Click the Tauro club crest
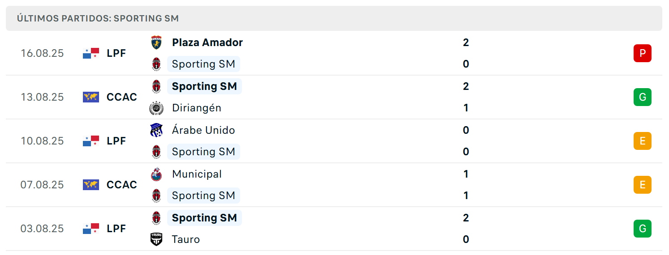The image size is (669, 255). pos(156,239)
